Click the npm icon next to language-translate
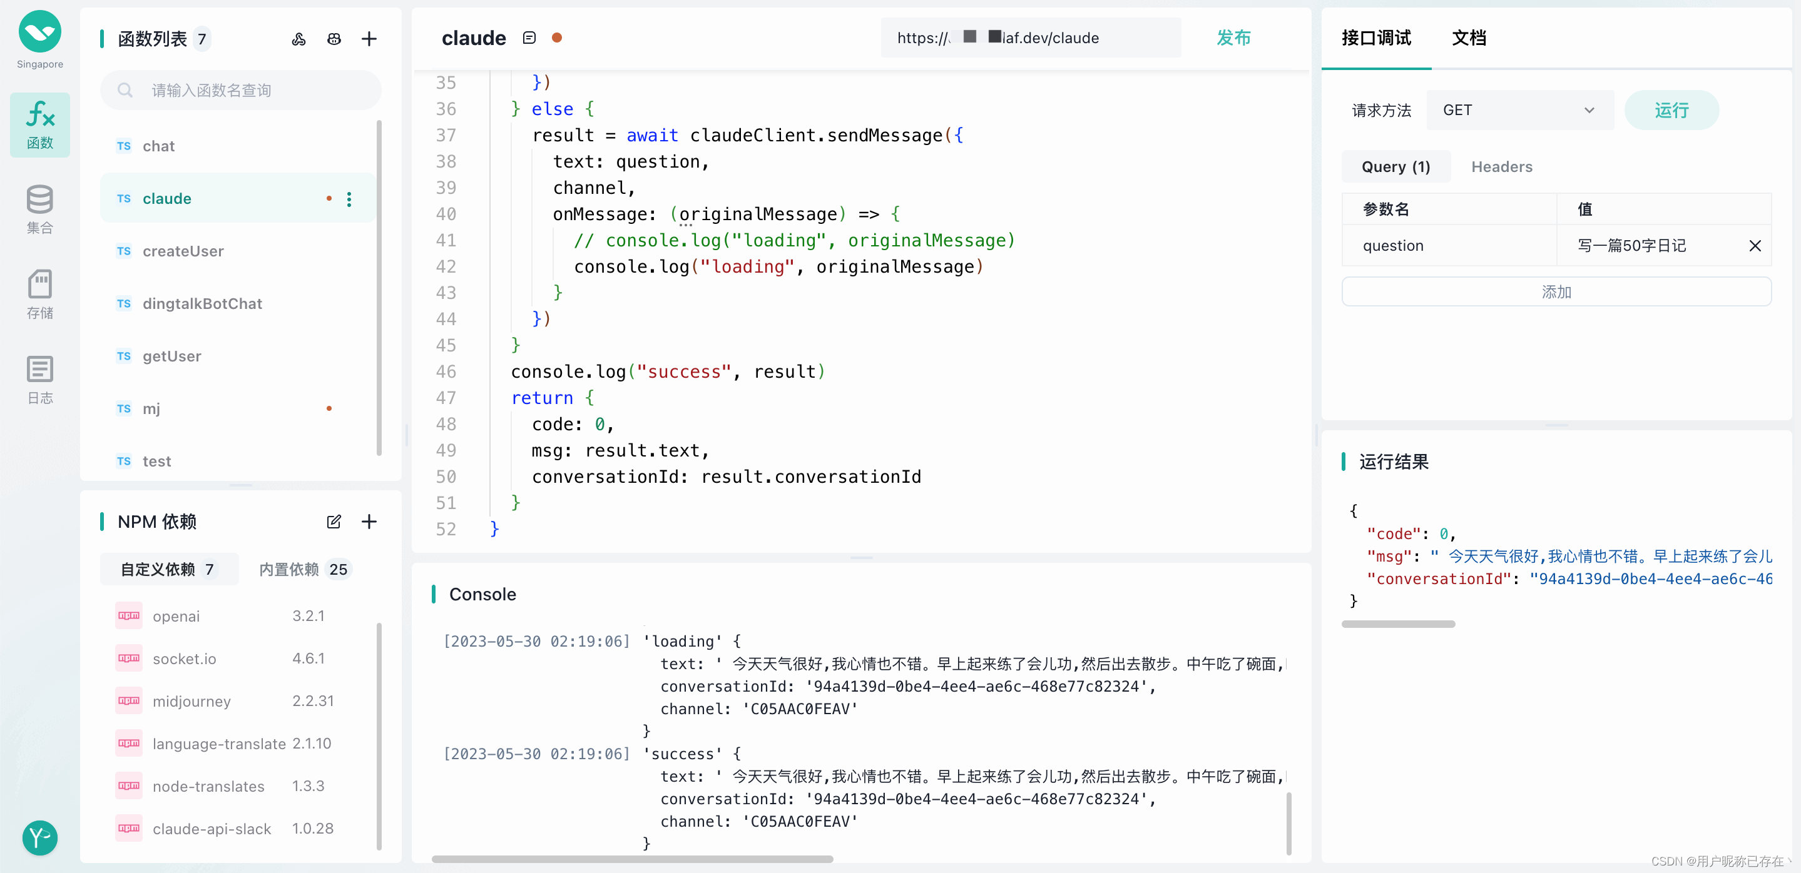 tap(129, 743)
